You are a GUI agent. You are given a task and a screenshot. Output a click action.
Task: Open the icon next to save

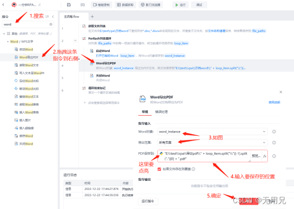[x=82, y=5]
